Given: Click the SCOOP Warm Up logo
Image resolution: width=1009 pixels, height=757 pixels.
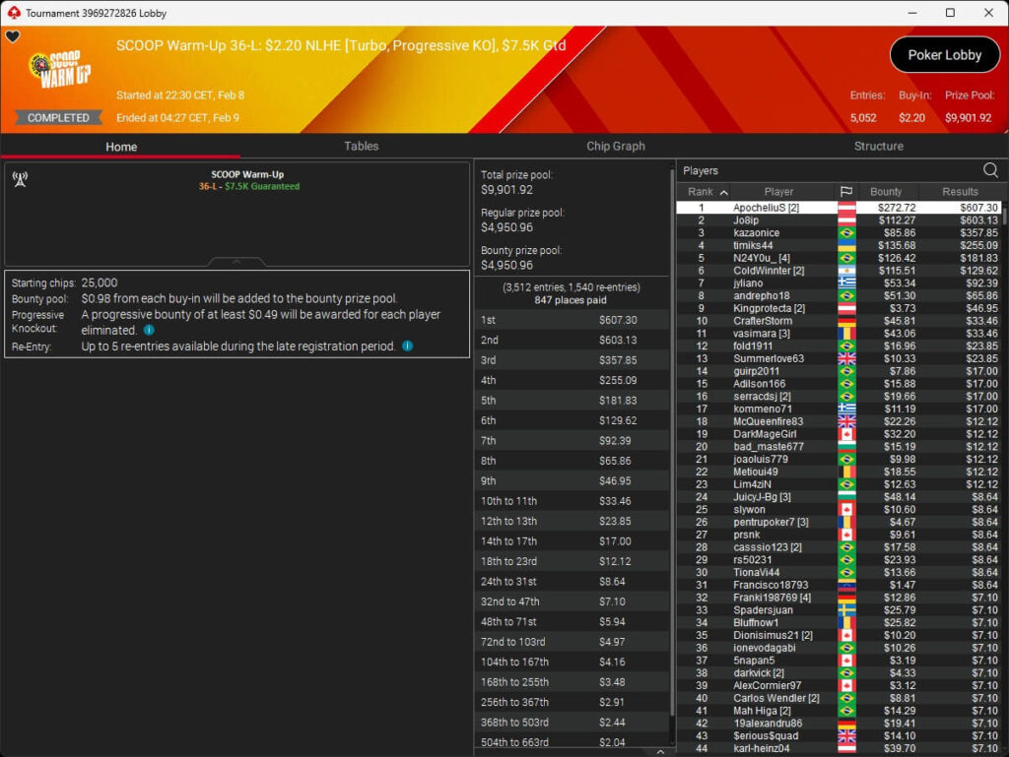Looking at the screenshot, I should pyautogui.click(x=59, y=71).
